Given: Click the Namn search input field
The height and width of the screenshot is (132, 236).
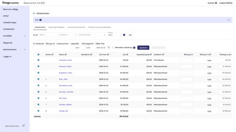Looking at the screenshot, I should (48, 35).
